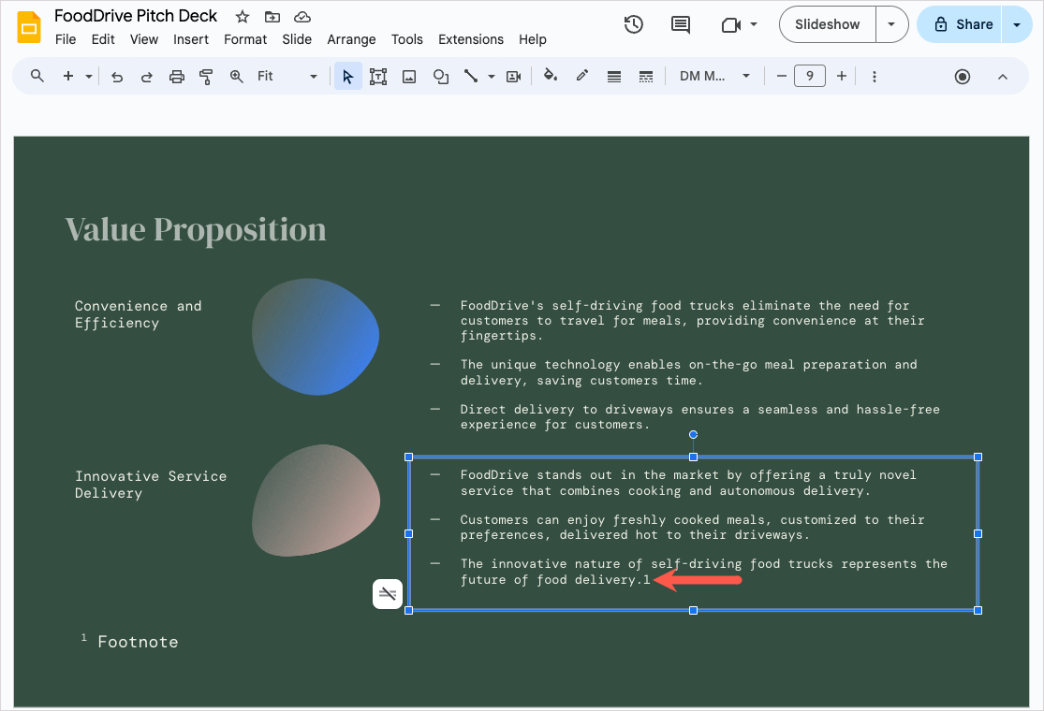The height and width of the screenshot is (711, 1044).
Task: Activate the paint format tool
Action: 206,77
